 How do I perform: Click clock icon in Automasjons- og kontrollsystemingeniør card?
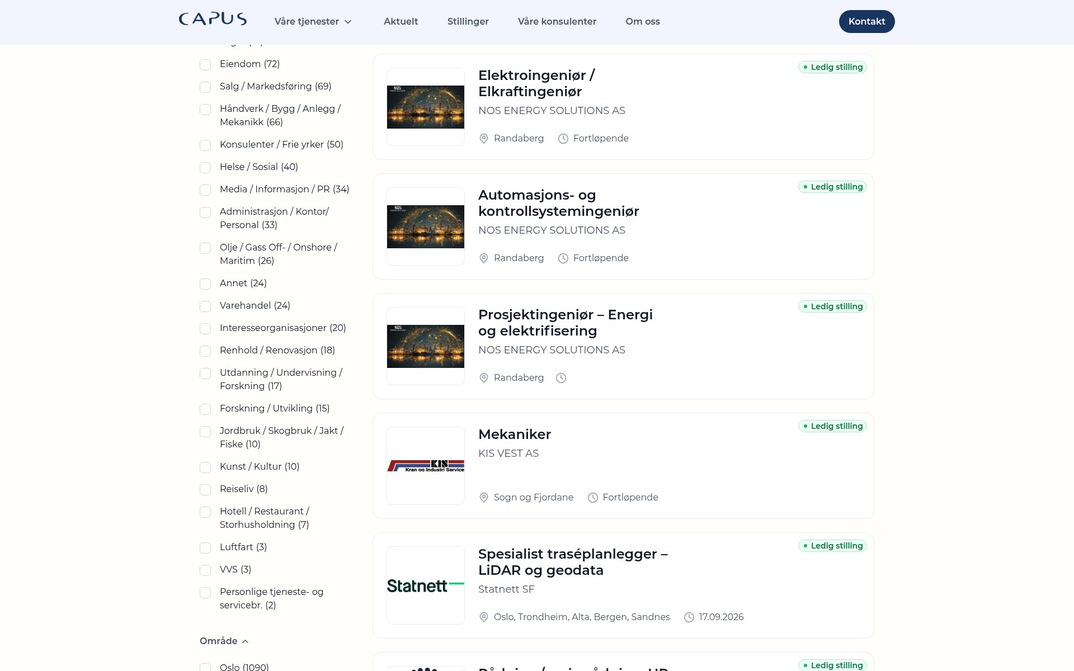(563, 258)
